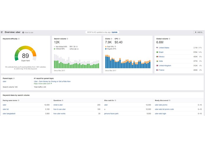Click the info icon by Newly discovered

tap(170, 100)
